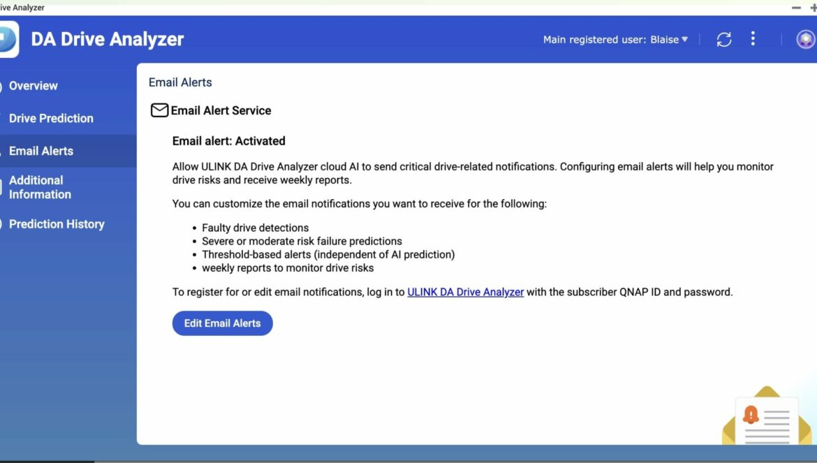817x463 pixels.
Task: Click the 'Email alert: Activated' status text
Action: pos(229,141)
